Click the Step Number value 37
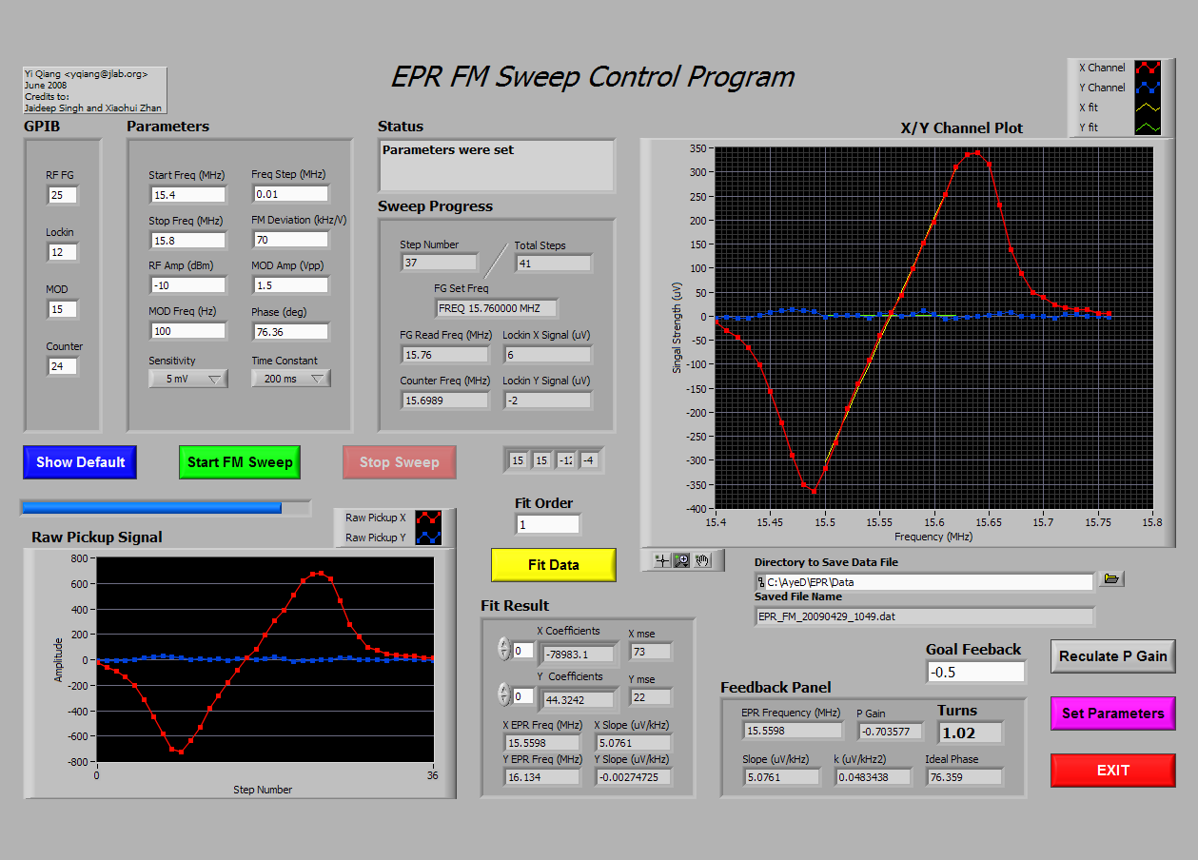Image resolution: width=1198 pixels, height=860 pixels. pos(439,263)
